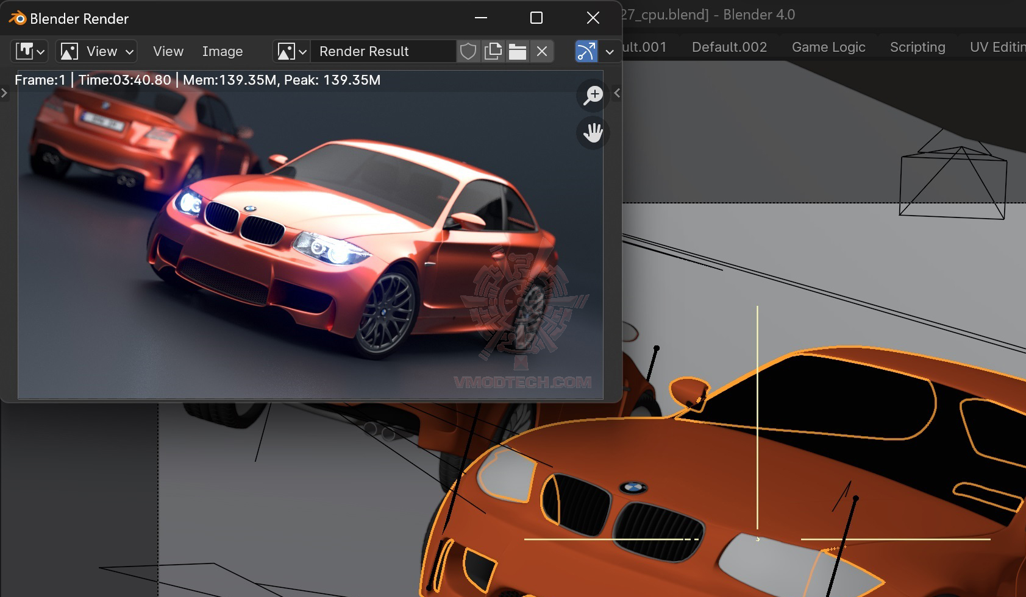Maximize the Blender Render window
1026x597 pixels.
point(536,18)
